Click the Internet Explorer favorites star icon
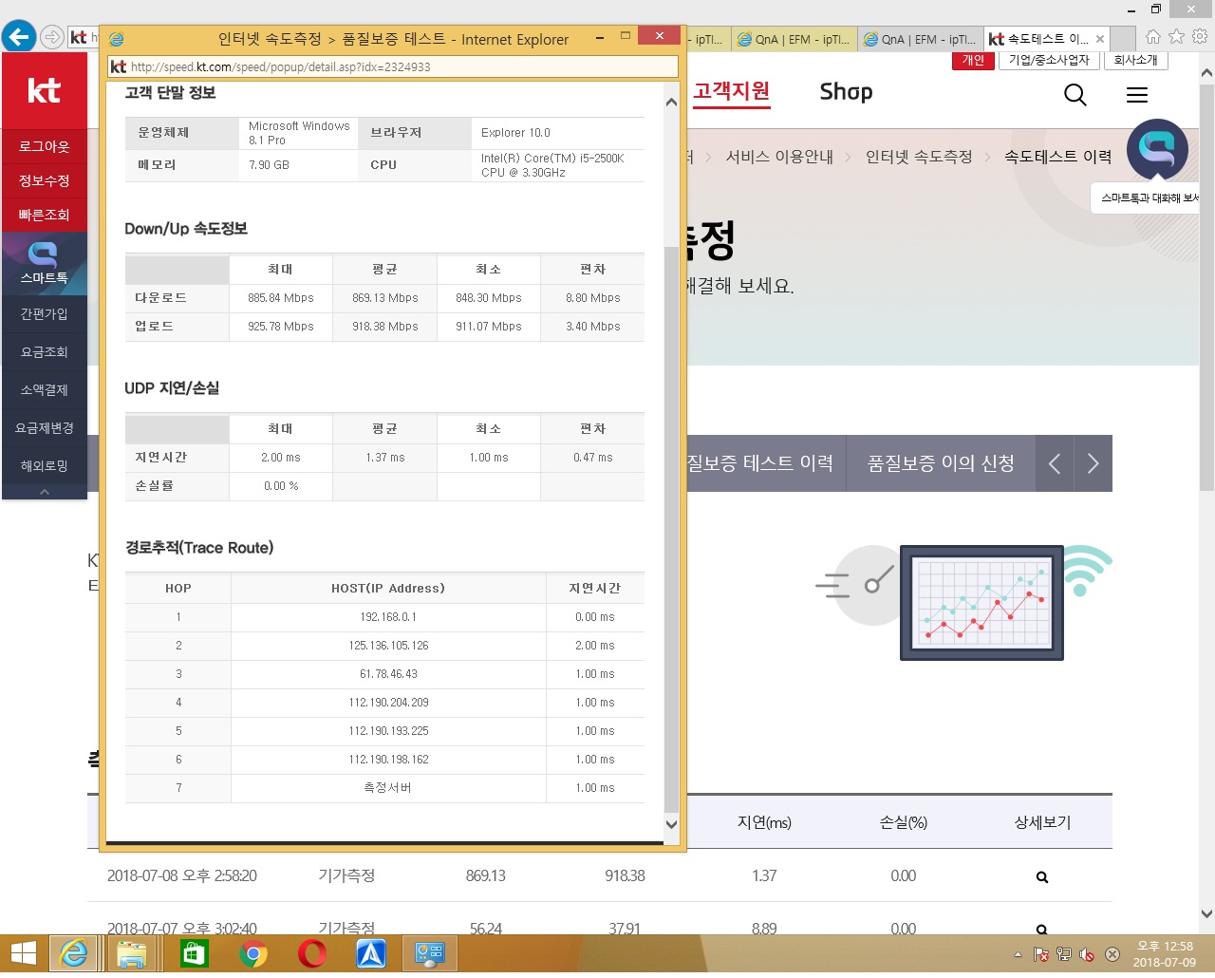The width and height of the screenshot is (1215, 978). [x=1176, y=36]
